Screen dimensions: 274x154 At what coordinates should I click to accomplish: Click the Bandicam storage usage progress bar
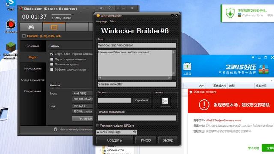63,15
